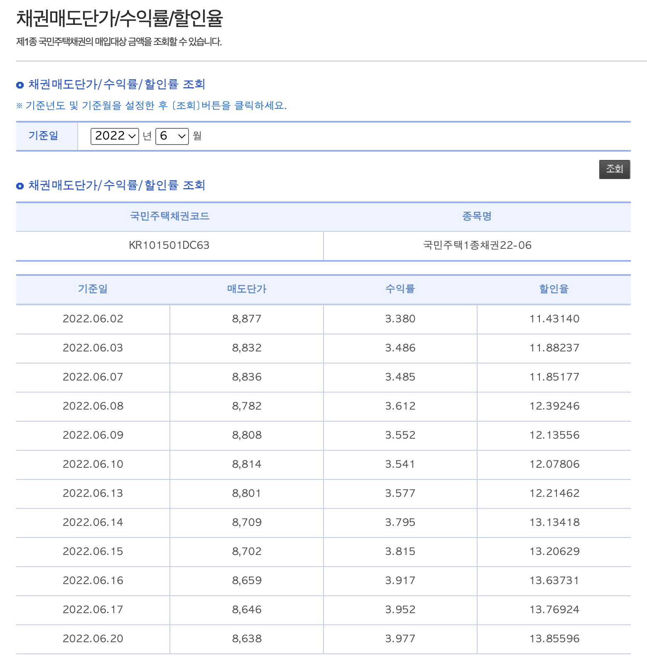The image size is (647, 663).
Task: Click discount rate 13.20629
Action: pos(554,552)
